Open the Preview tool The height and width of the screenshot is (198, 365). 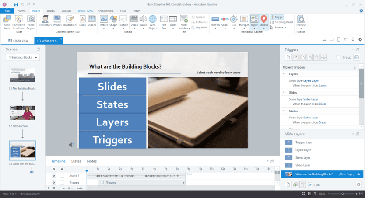(x=301, y=21)
